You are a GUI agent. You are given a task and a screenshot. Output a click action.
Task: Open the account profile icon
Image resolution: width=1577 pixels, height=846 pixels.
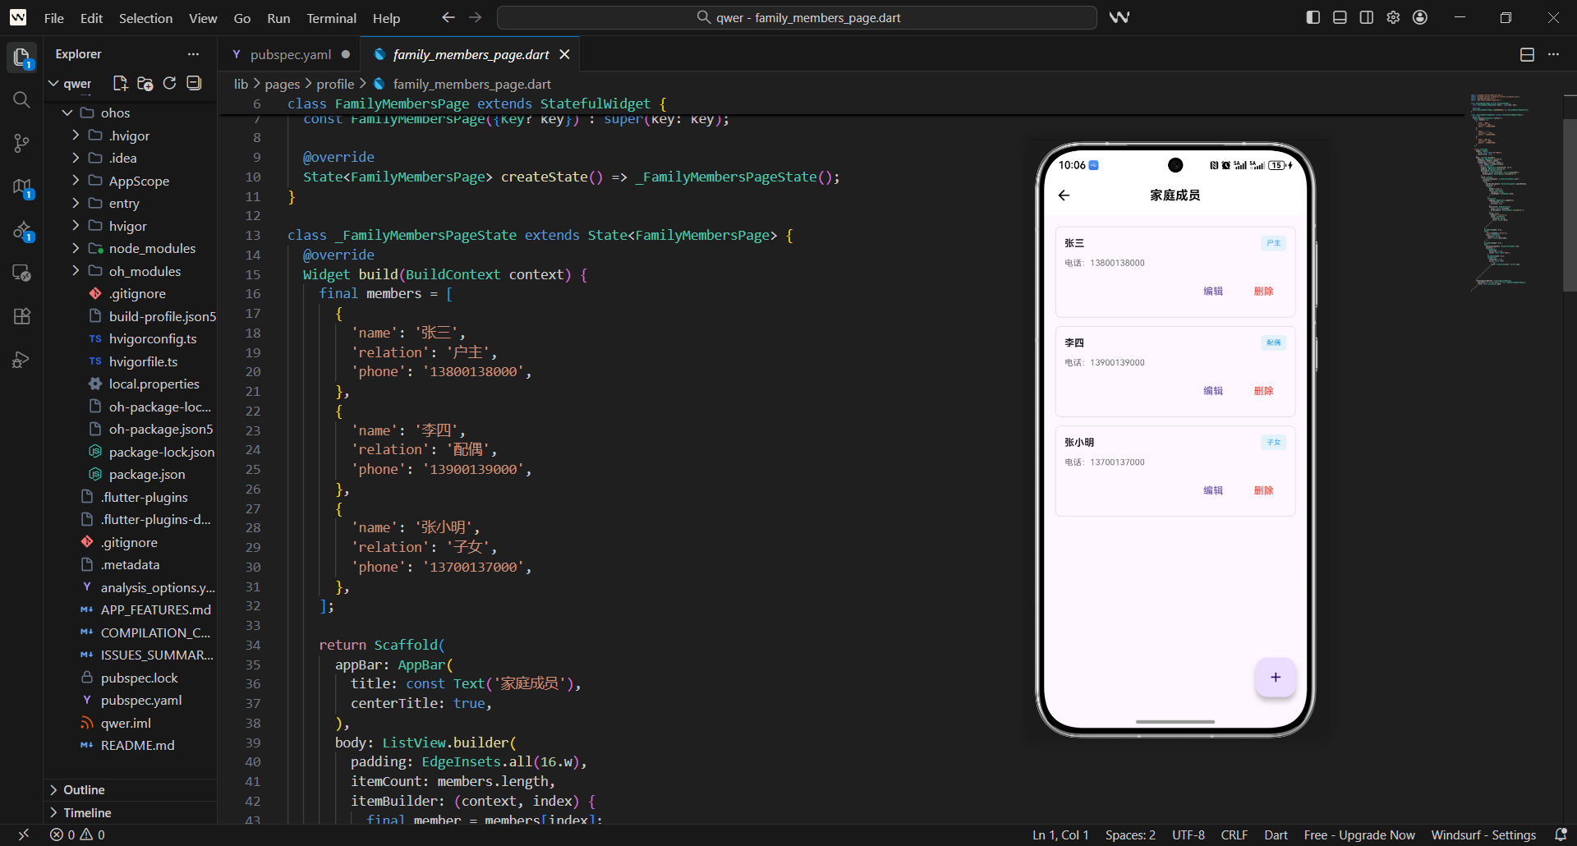click(1420, 17)
